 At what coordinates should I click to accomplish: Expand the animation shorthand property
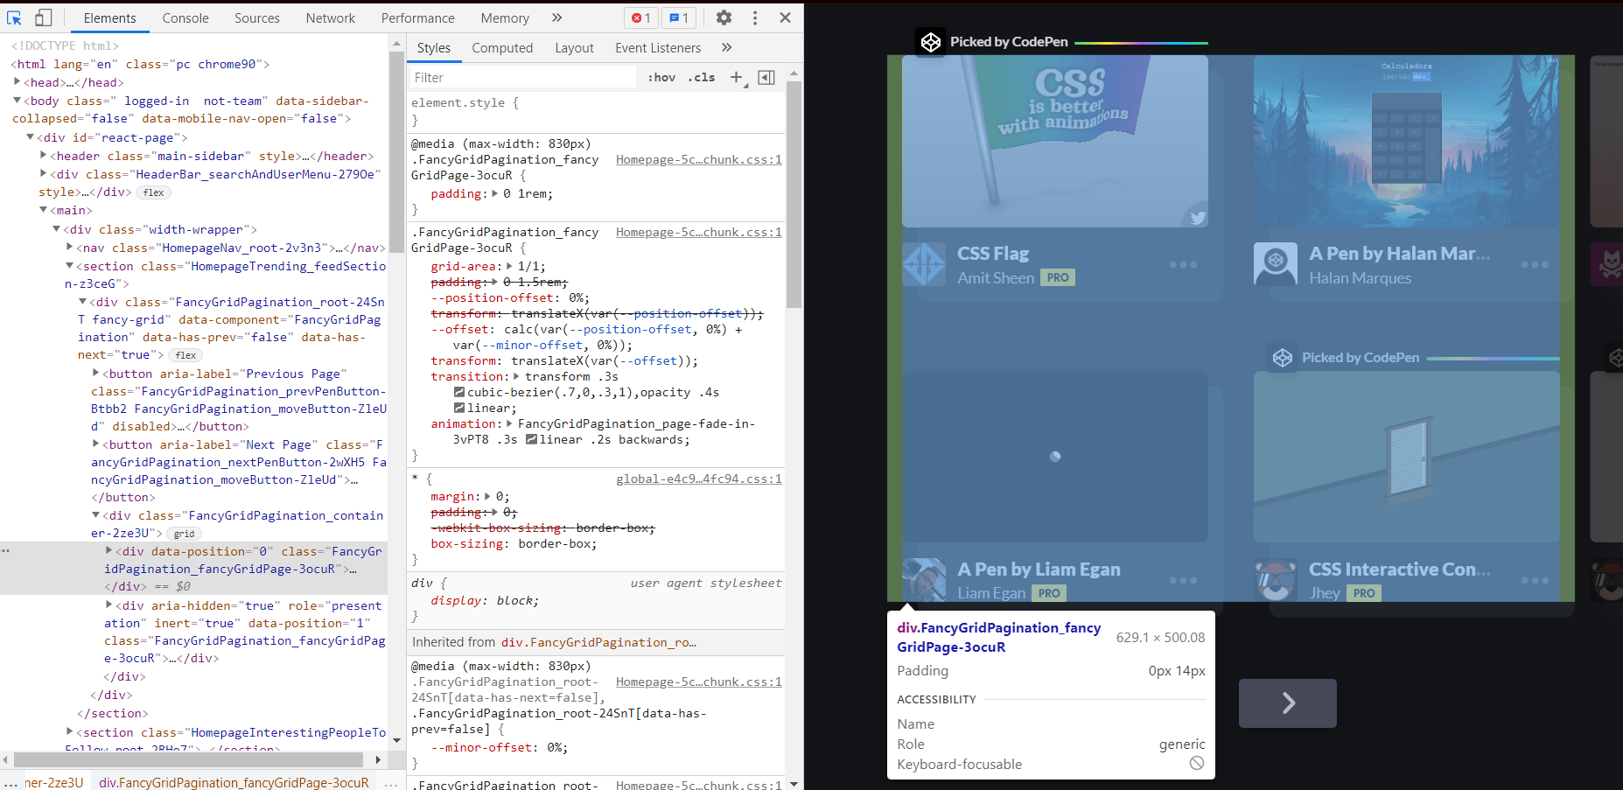click(510, 424)
